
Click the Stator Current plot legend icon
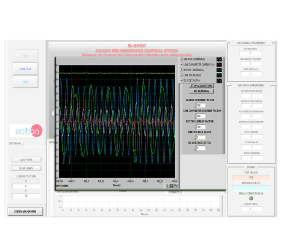point(219,59)
